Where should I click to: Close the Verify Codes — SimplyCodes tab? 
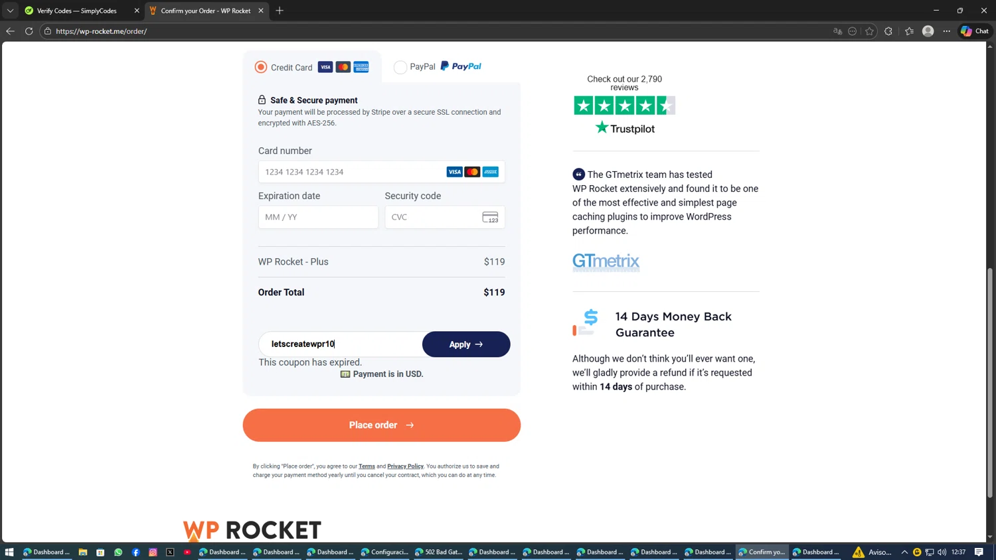point(137,11)
